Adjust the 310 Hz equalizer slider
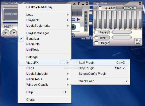Image resolution: width=145 pixels, height=106 pixels. click(105, 19)
